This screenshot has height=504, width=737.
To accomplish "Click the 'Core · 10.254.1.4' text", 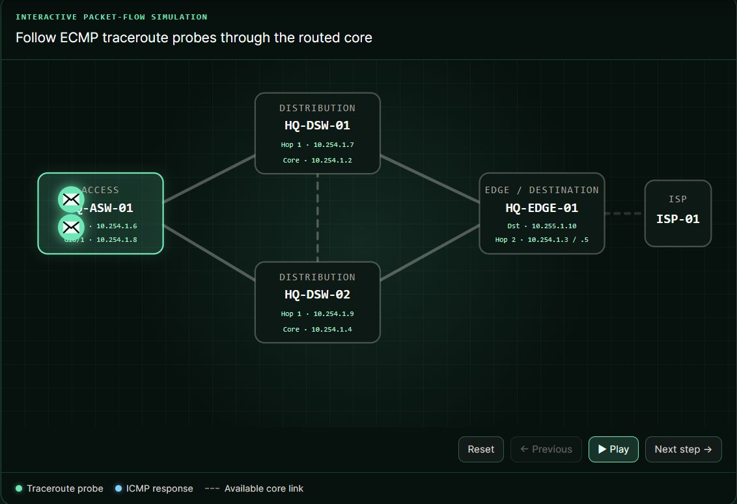I will [317, 329].
